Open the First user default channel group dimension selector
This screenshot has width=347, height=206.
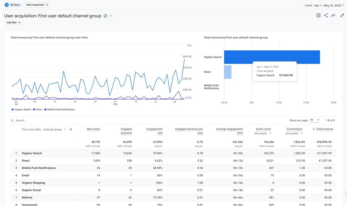tap(42, 129)
